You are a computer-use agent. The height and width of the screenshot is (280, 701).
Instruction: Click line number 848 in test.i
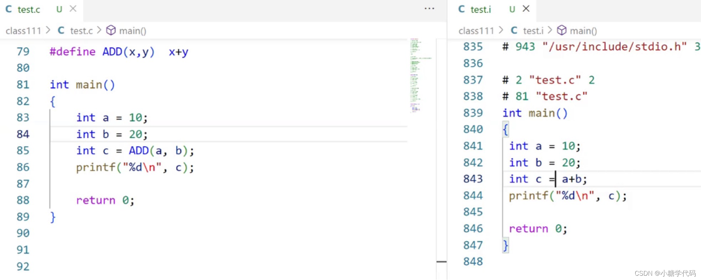coord(473,261)
